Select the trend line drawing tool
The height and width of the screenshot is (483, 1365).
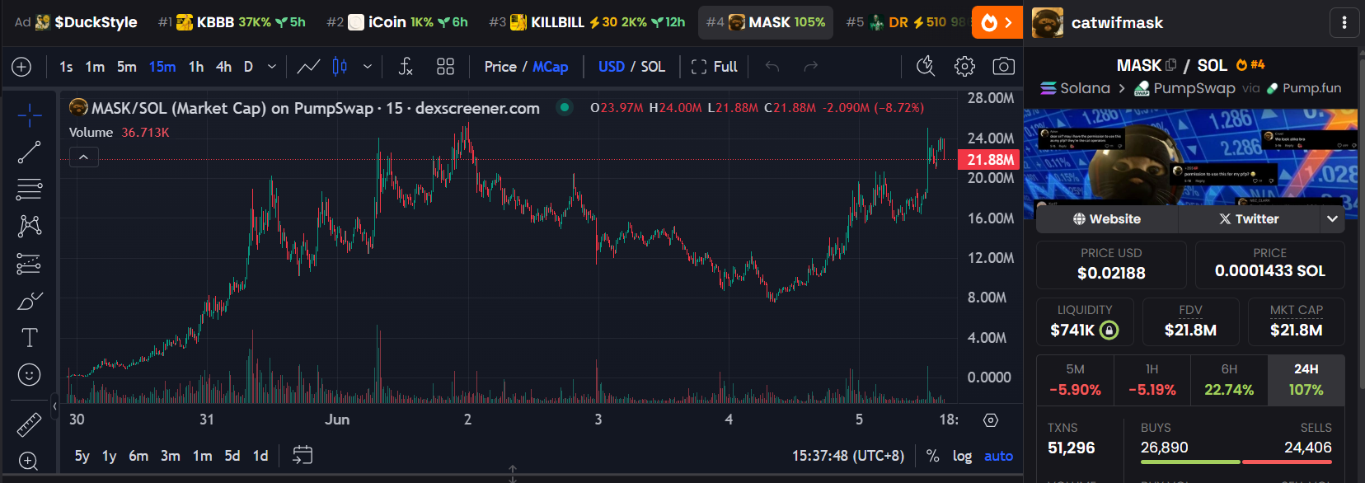coord(29,152)
